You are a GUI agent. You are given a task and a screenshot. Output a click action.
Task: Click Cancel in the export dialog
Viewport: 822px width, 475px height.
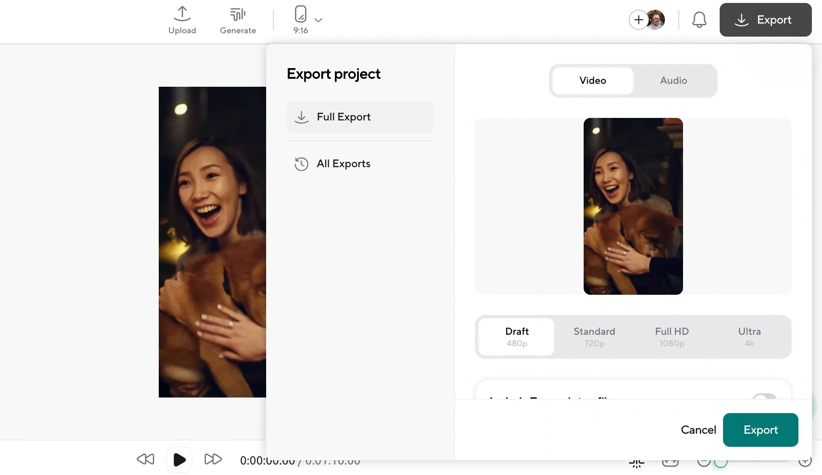(698, 430)
